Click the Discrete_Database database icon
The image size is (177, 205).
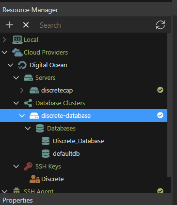pos(46,141)
